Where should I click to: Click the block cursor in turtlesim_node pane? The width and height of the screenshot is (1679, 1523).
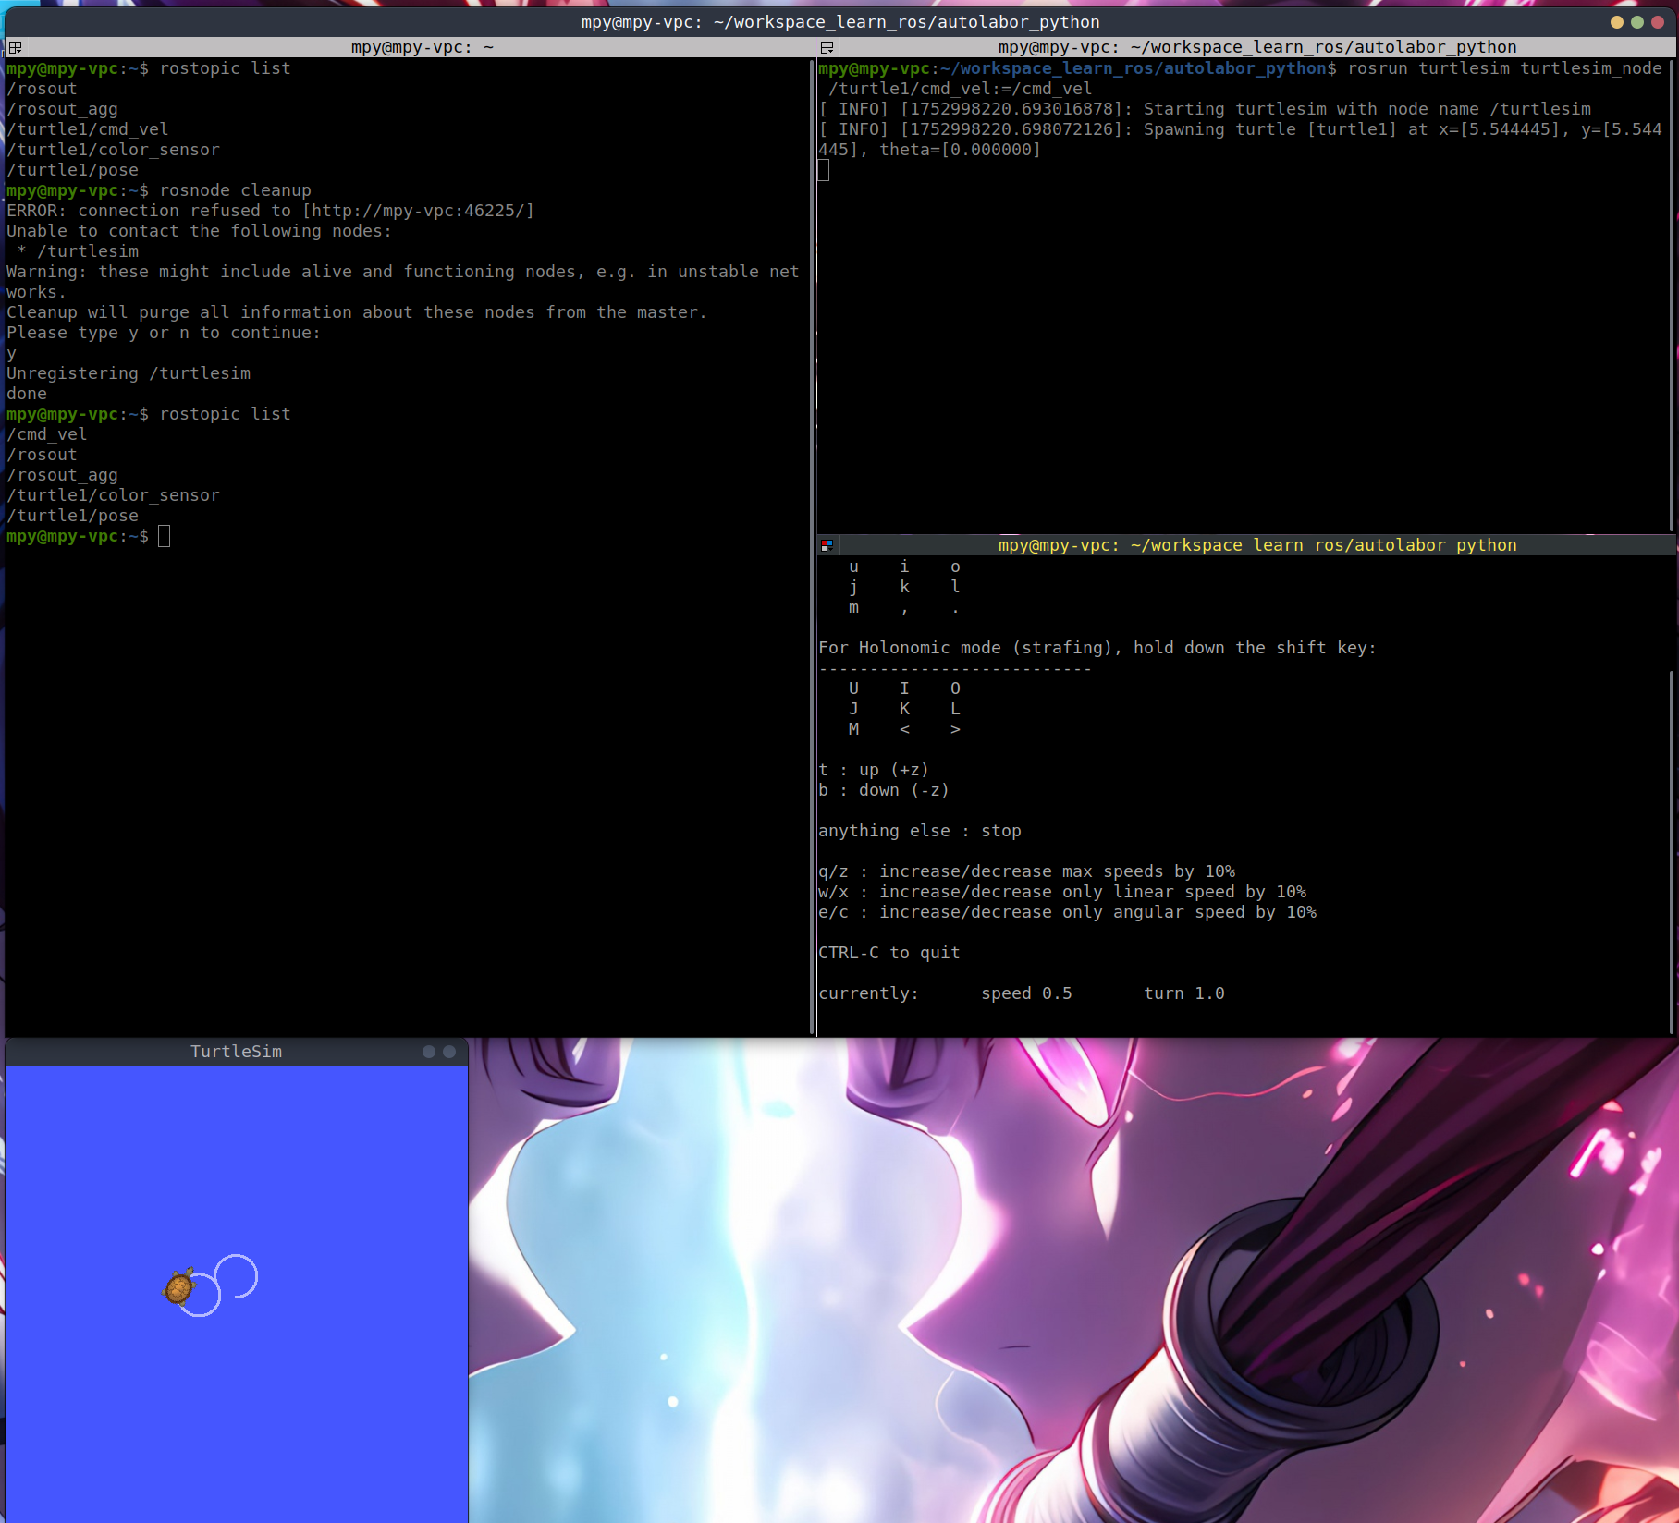click(x=824, y=171)
